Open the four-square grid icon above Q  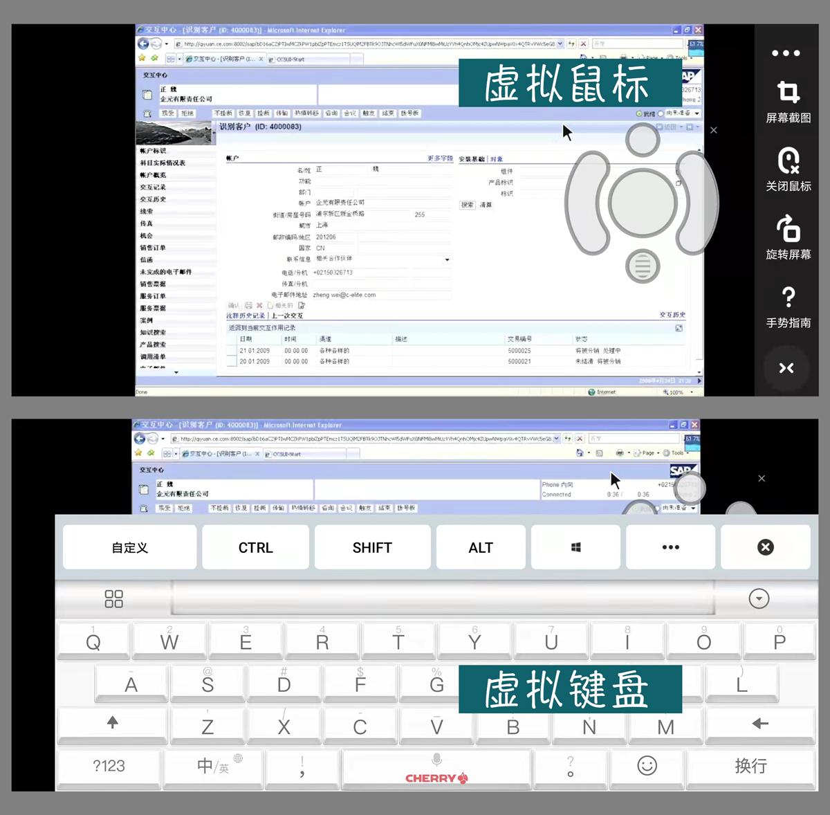(113, 598)
